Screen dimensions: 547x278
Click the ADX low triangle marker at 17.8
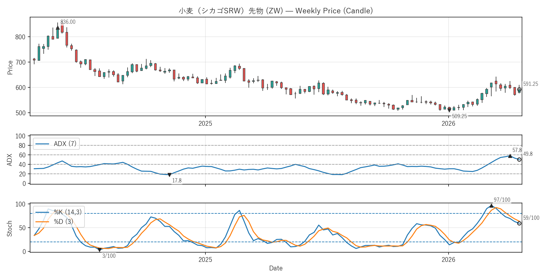pos(169,175)
